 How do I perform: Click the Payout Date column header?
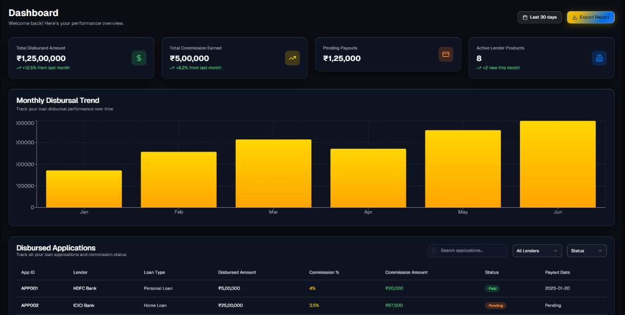[558, 273]
